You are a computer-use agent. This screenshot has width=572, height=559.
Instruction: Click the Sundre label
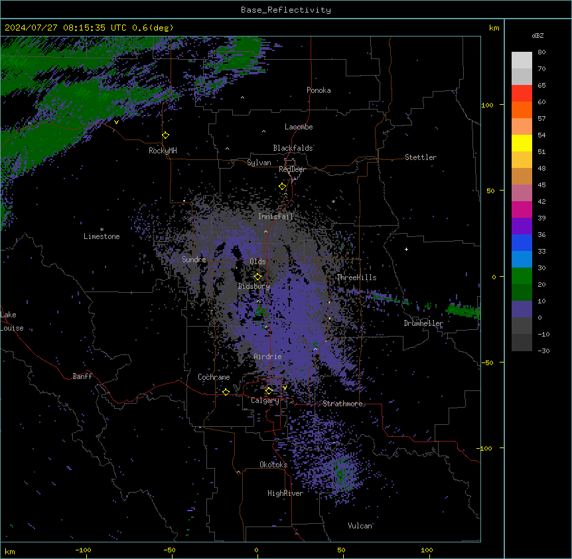(194, 260)
